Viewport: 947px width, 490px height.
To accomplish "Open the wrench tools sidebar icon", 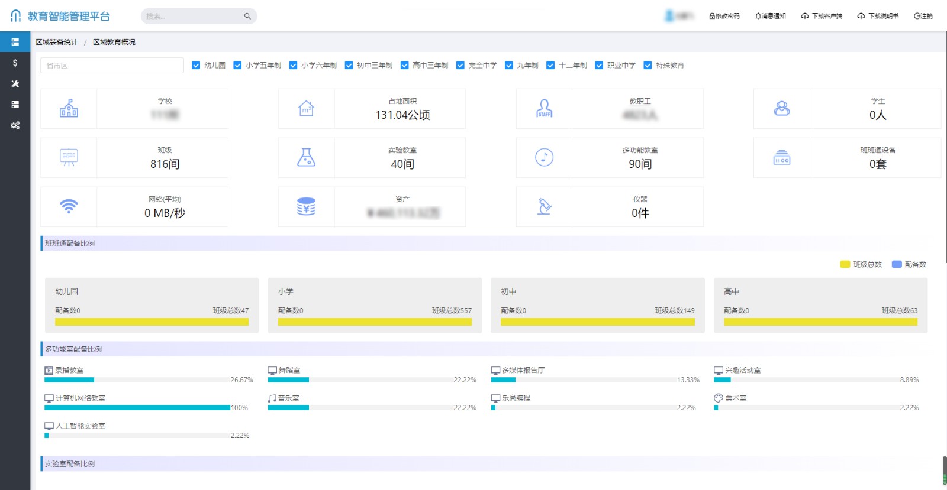I will tap(15, 84).
